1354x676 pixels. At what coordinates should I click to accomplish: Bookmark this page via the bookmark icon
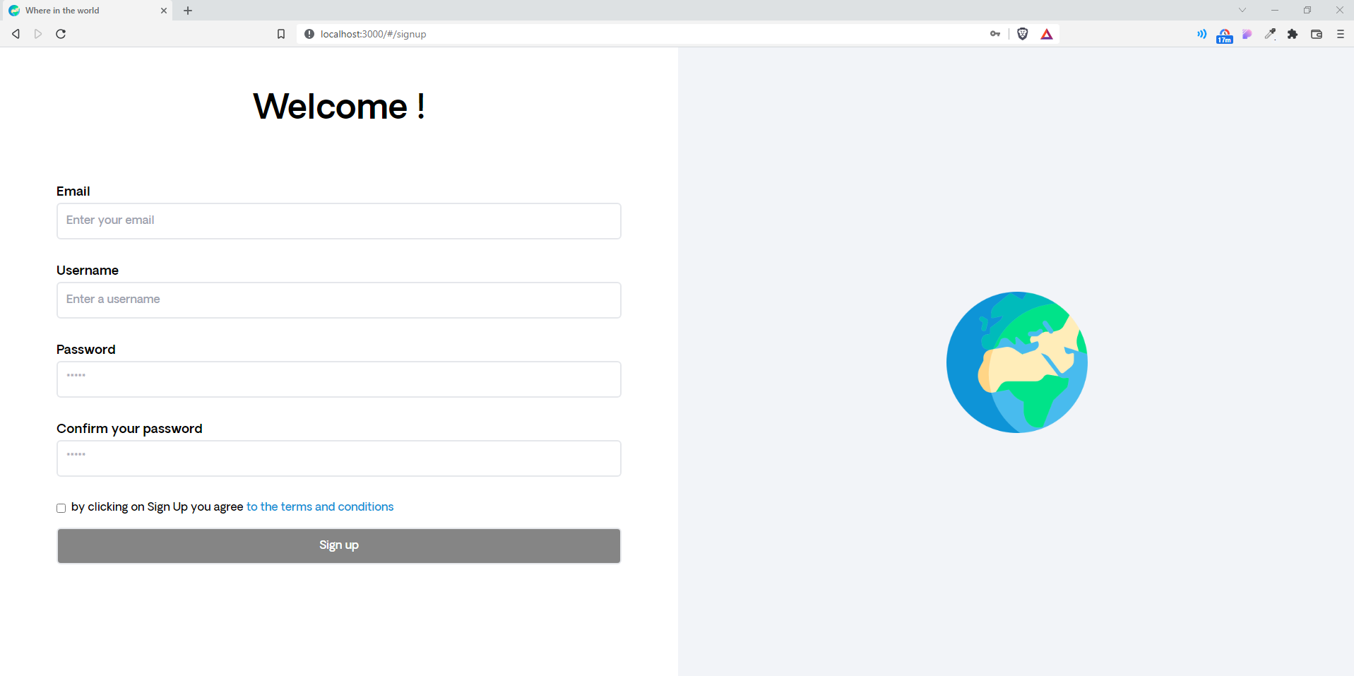click(x=281, y=33)
